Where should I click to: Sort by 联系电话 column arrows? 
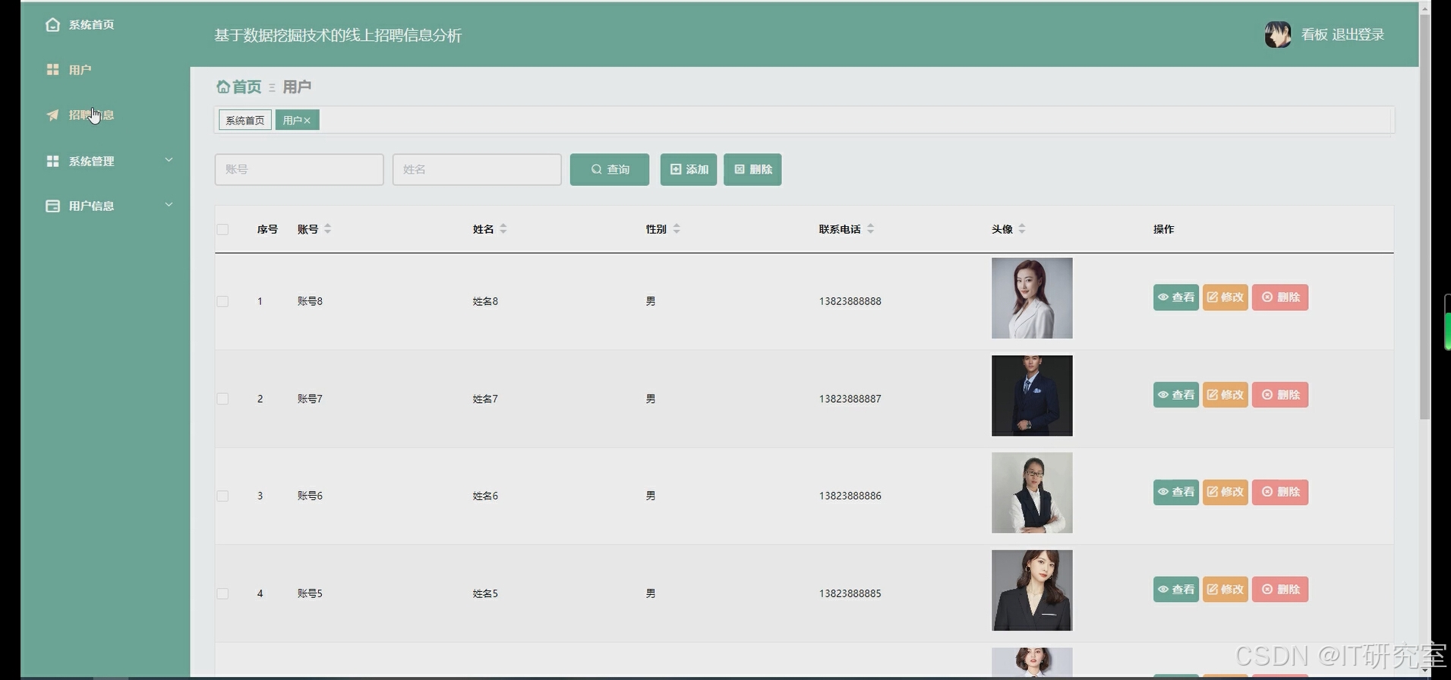pyautogui.click(x=871, y=228)
